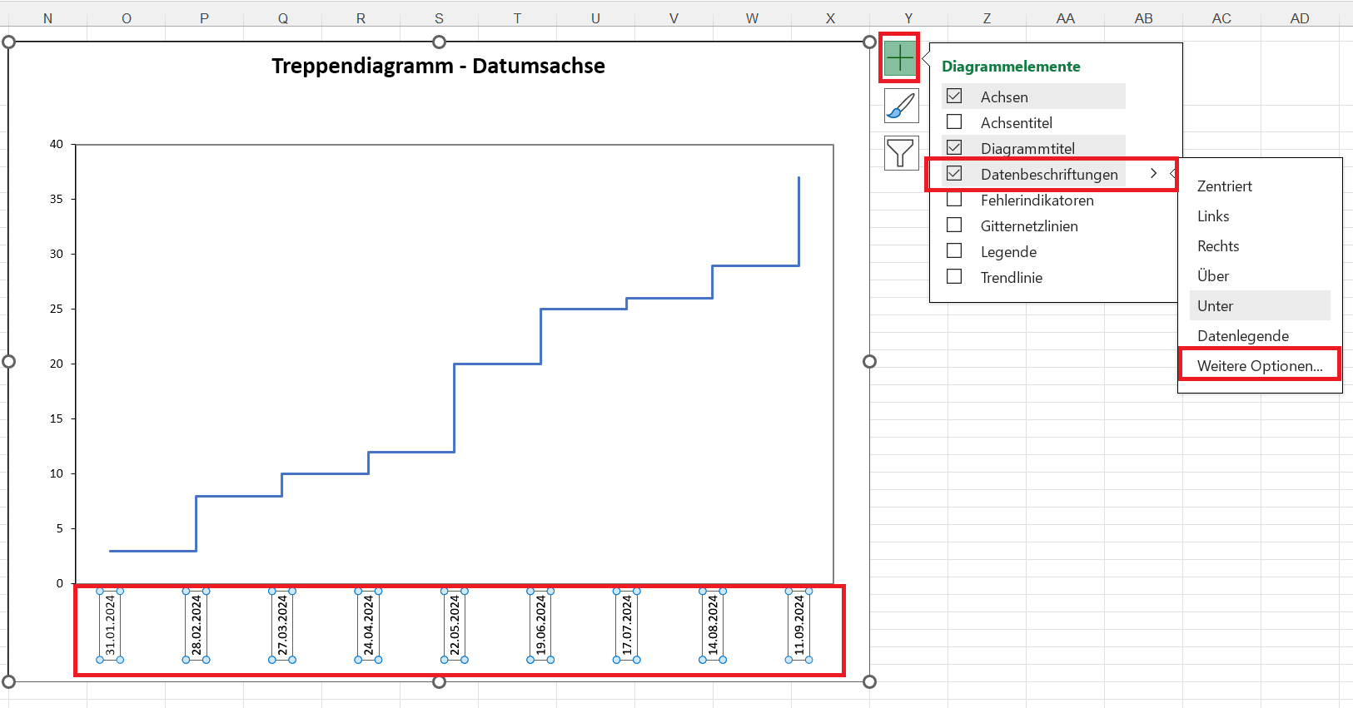Open the funnel chart filter button

901,153
